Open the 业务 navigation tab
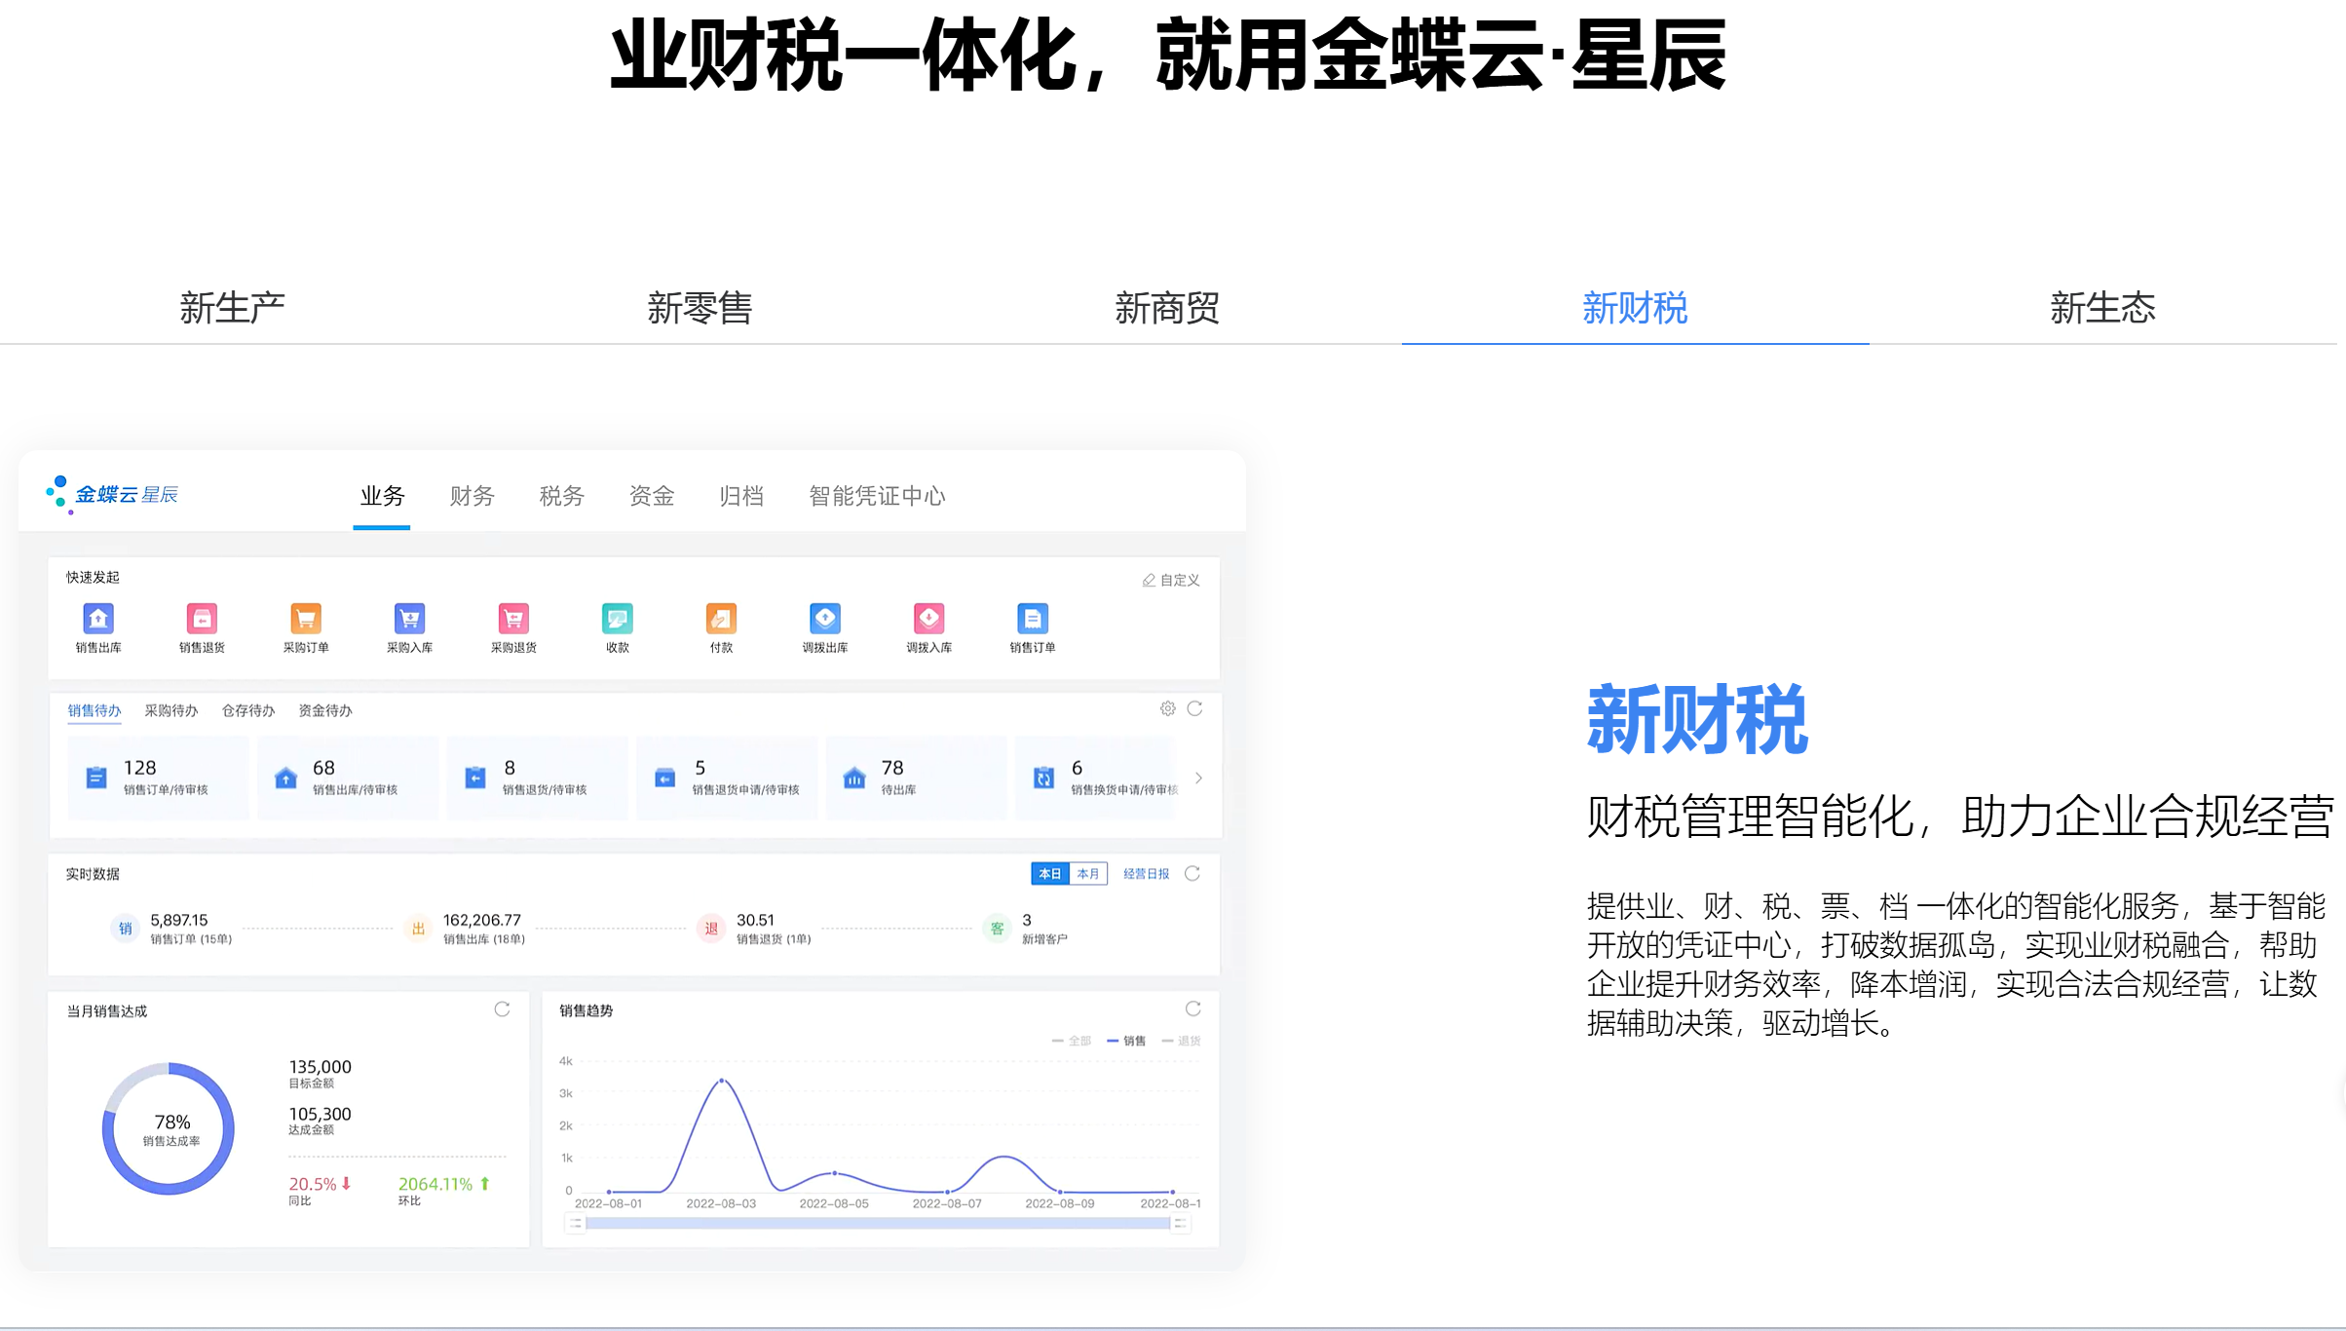Viewport: 2346px width, 1331px height. 382,496
